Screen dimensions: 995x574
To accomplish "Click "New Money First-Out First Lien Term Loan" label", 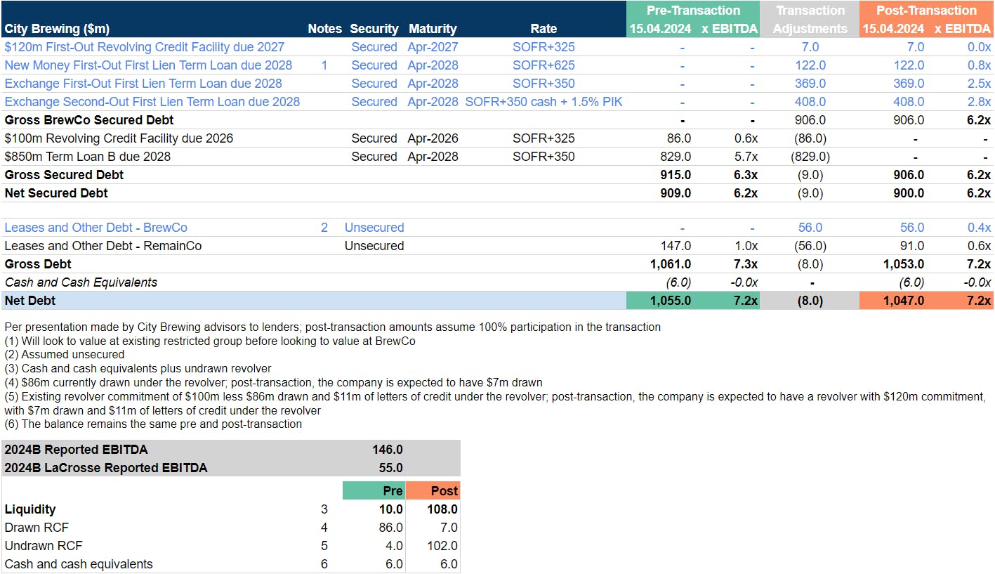I will tap(148, 65).
